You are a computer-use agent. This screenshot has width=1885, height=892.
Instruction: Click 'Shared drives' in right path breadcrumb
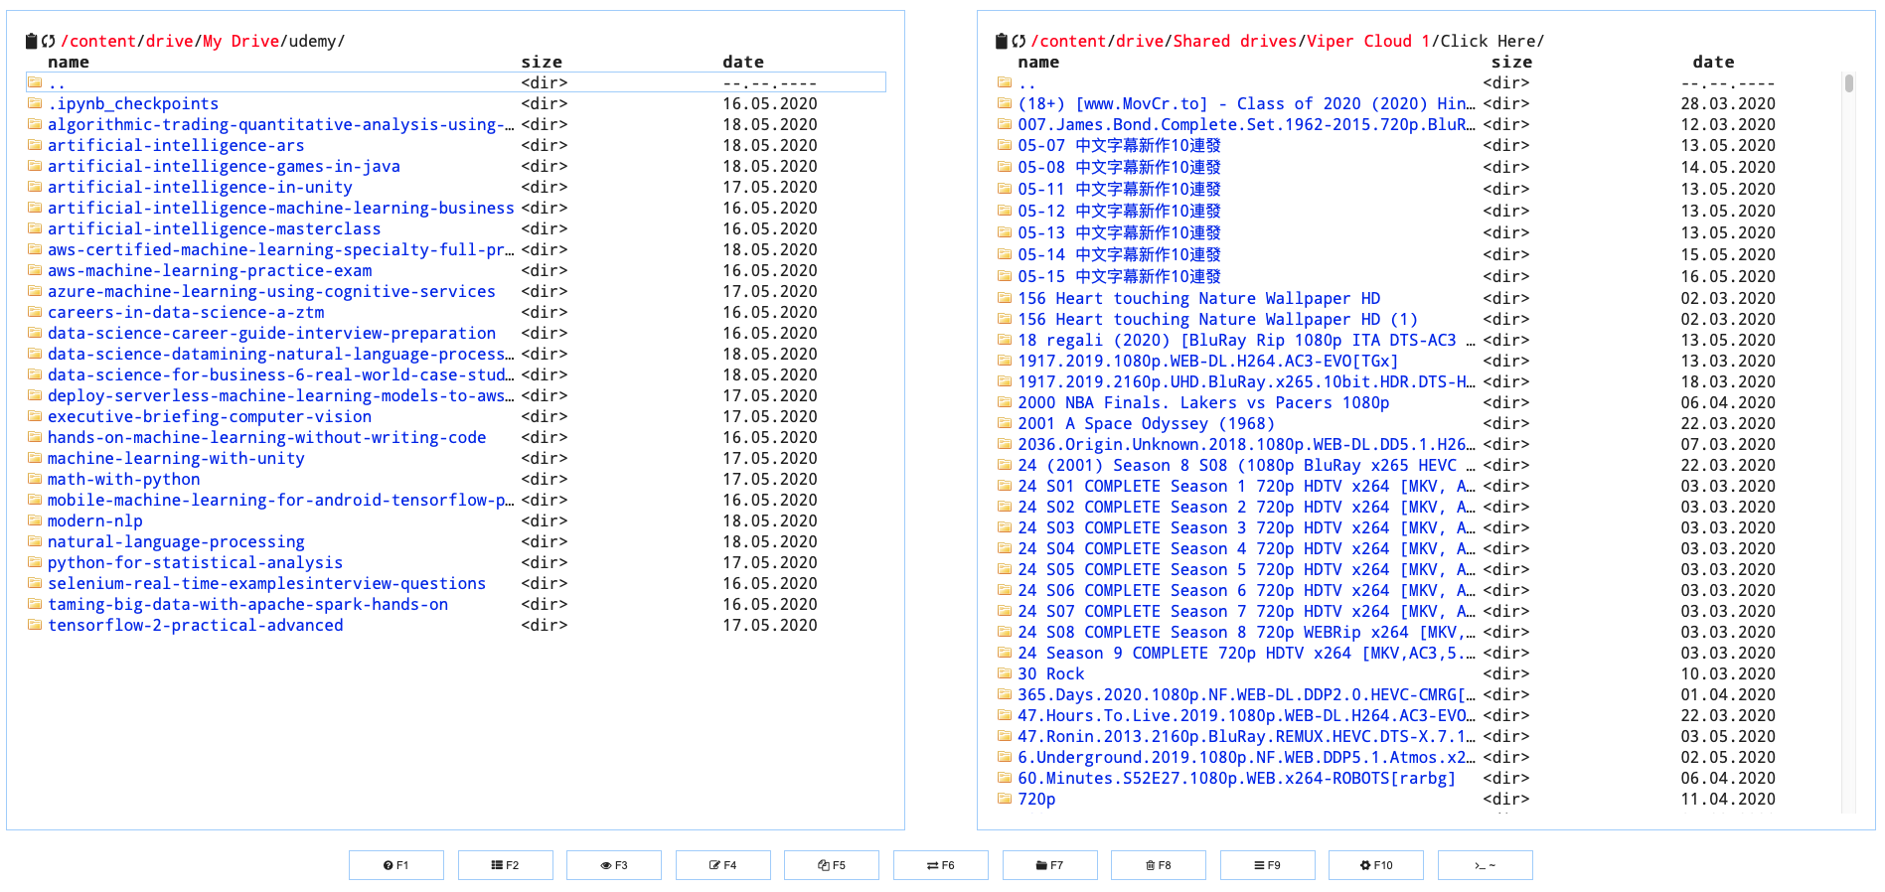point(1234,41)
